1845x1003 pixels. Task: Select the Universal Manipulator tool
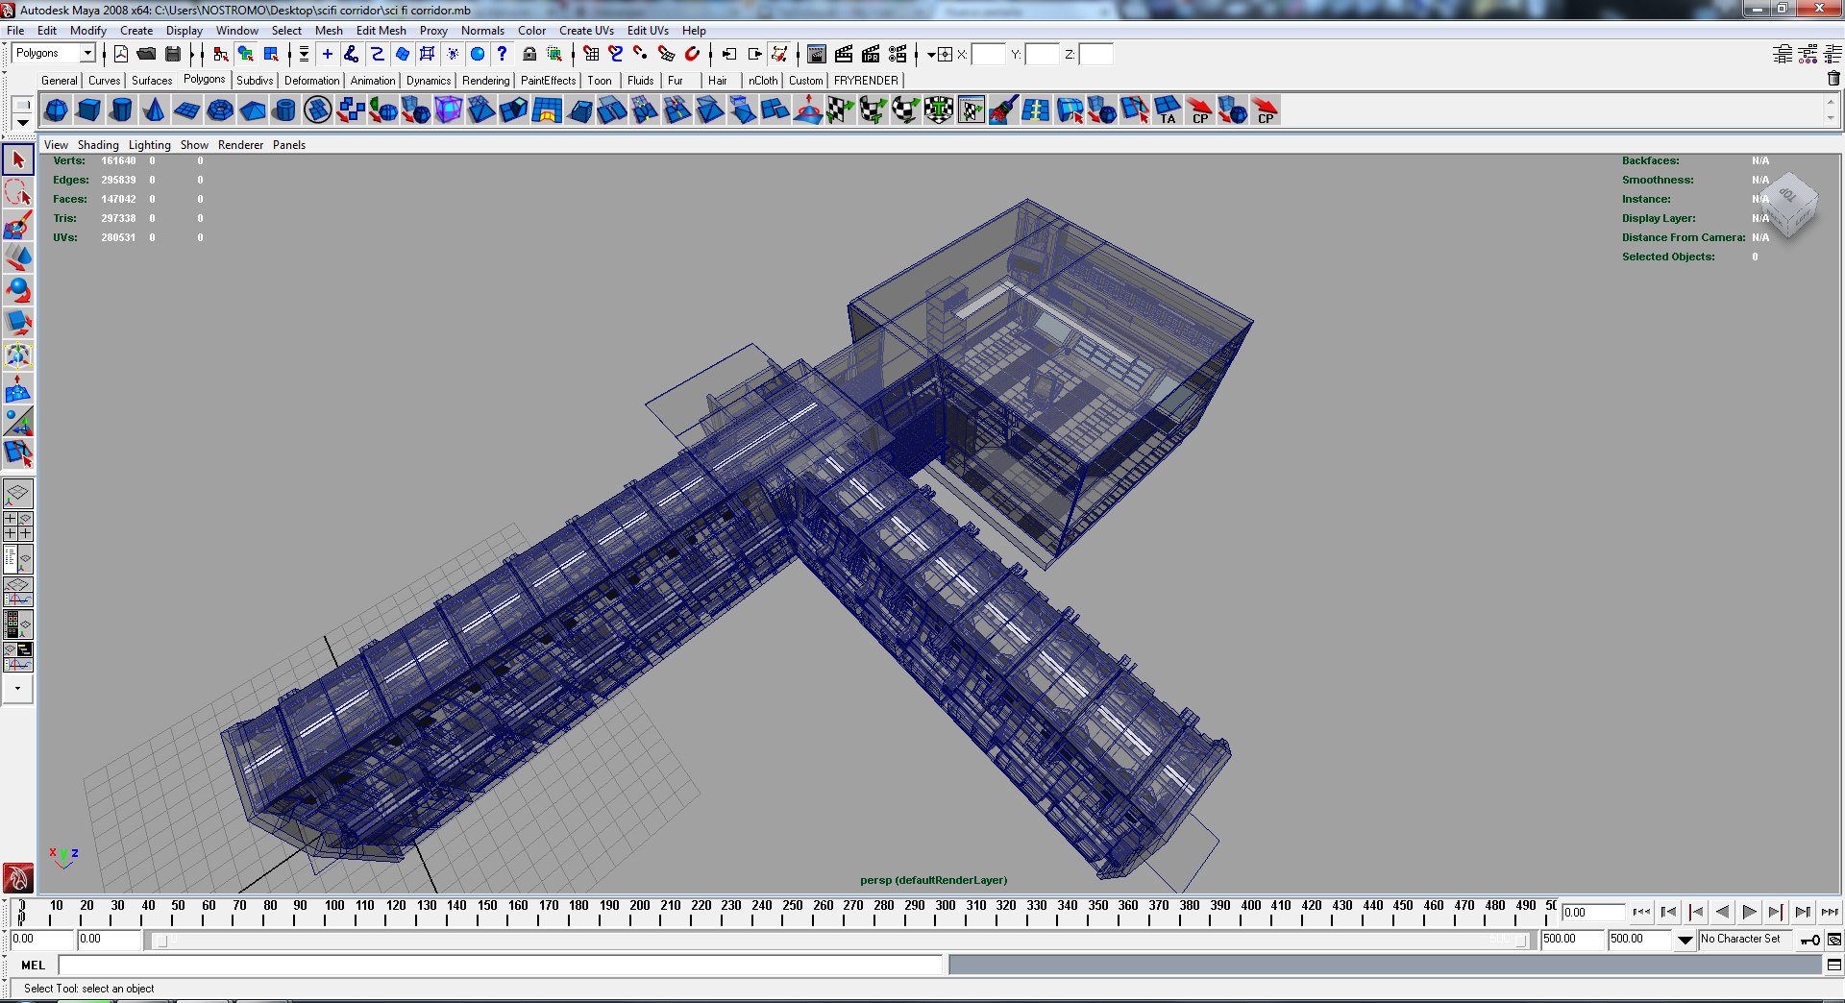[x=18, y=355]
